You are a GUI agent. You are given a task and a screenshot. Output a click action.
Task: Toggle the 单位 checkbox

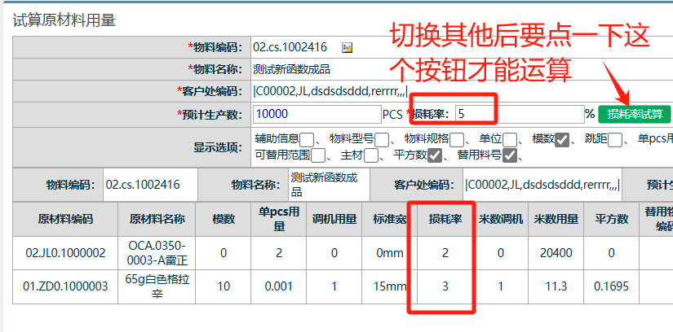[x=510, y=140]
